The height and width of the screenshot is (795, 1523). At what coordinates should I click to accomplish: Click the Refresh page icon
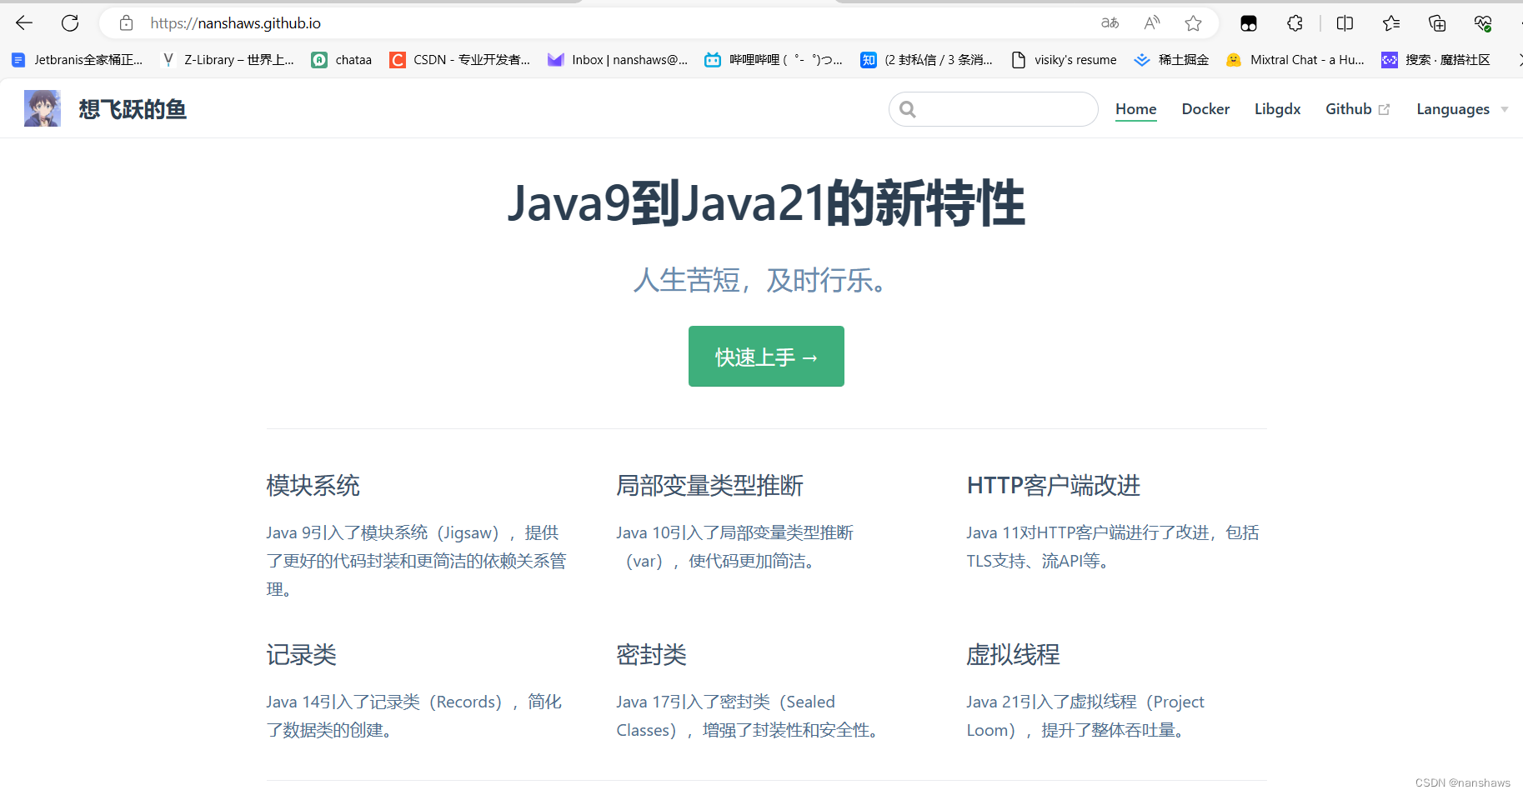[70, 22]
